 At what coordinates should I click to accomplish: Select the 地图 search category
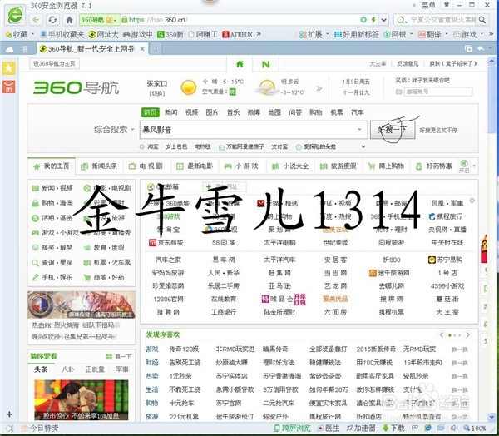(274, 112)
